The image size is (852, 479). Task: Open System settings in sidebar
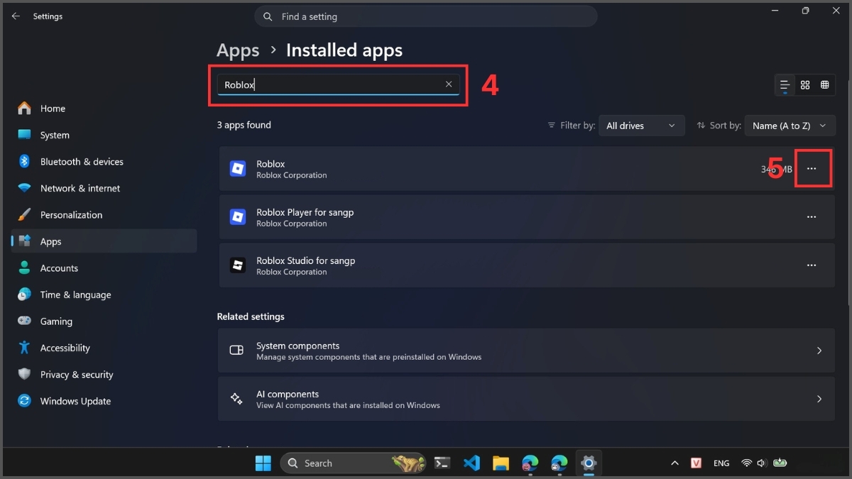coord(104,135)
